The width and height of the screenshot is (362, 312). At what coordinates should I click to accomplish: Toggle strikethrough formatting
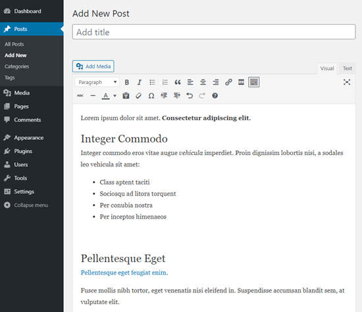[80, 96]
